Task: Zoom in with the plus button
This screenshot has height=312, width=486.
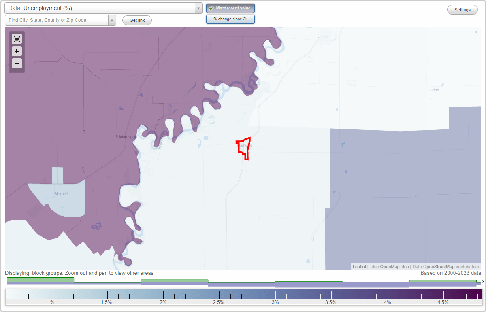Action: 17,51
